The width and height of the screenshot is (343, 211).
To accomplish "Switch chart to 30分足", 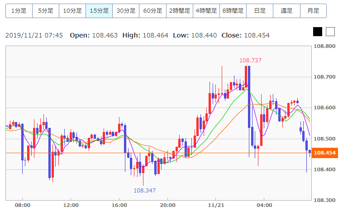I will point(126,11).
